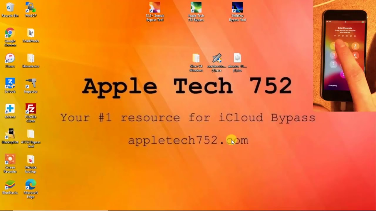The width and height of the screenshot is (376, 211).
Task: Launch Microsoft Edge shortcut
Action: click(31, 189)
